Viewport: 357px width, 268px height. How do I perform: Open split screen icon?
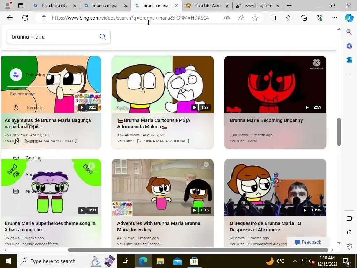(x=273, y=18)
